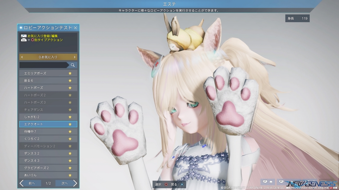
Task: Select ディーバモーション2 action
Action: pos(48,146)
